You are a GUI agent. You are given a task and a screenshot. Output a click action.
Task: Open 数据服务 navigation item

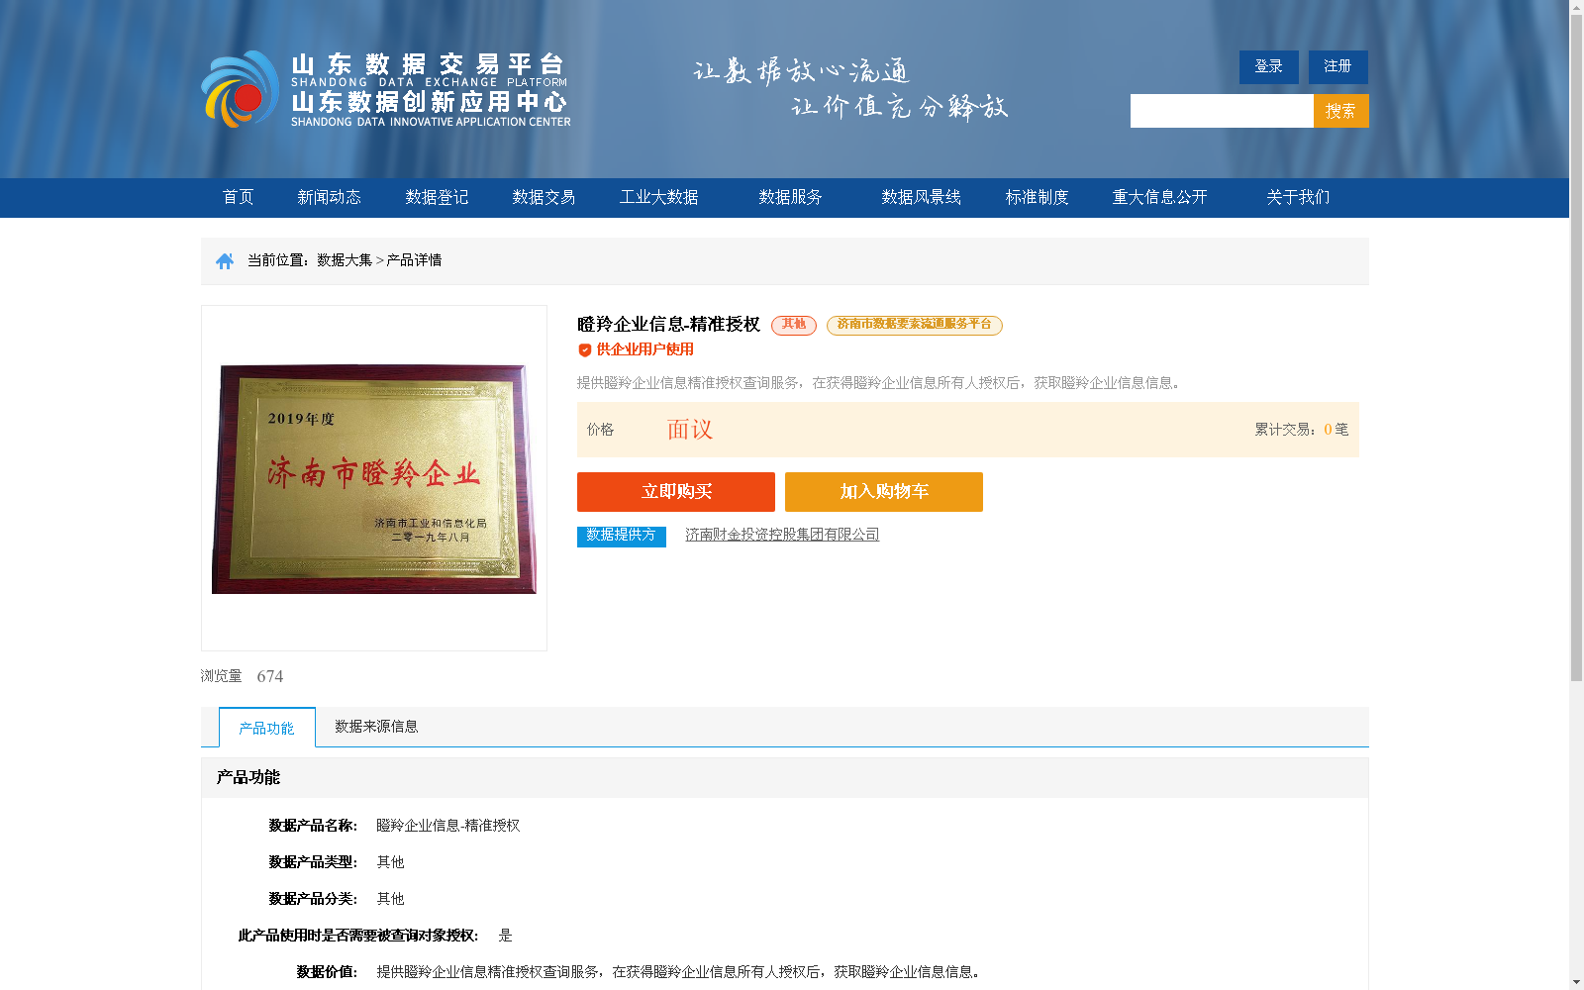tap(790, 197)
